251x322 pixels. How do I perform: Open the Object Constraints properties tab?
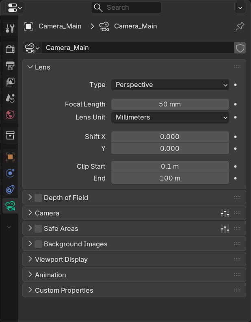10,189
